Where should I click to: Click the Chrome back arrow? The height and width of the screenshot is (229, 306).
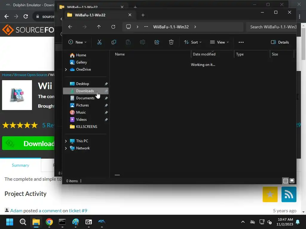[x=7, y=16]
